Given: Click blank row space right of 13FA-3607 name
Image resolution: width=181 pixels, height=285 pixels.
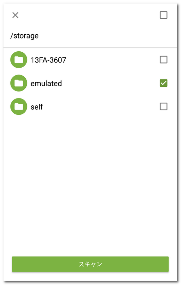Looking at the screenshot, I should coord(113,60).
